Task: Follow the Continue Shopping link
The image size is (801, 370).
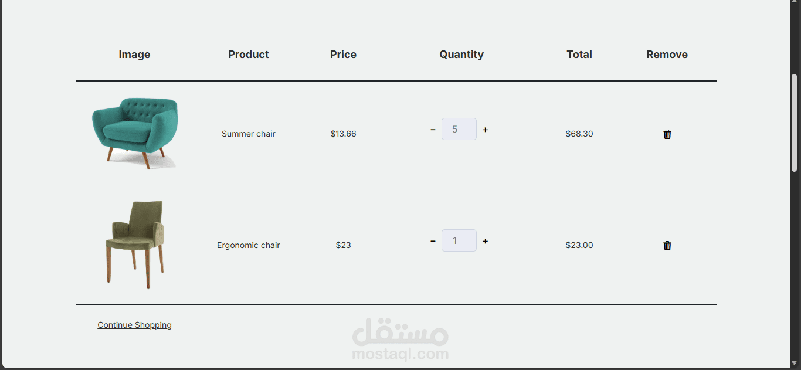Action: [134, 325]
